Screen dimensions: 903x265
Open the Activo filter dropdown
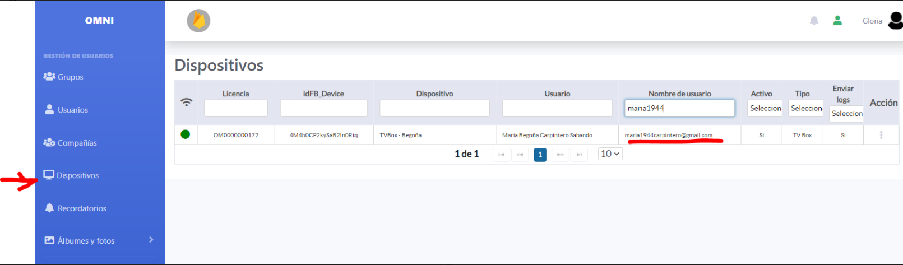(765, 108)
